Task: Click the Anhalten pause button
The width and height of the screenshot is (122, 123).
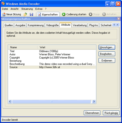Action: [109, 15]
